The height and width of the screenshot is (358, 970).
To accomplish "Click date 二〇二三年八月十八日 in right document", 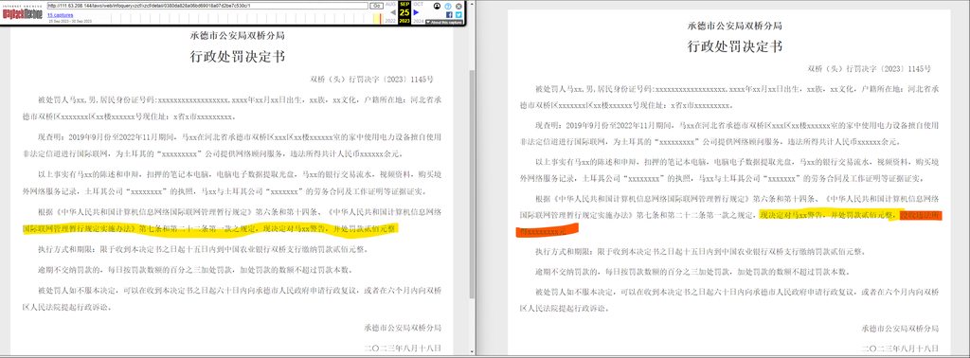I will [x=900, y=349].
